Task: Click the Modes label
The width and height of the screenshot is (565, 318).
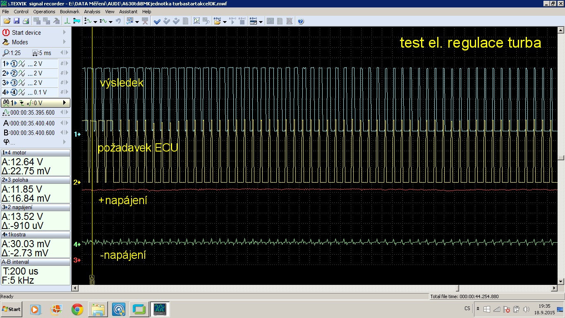Action: point(20,42)
